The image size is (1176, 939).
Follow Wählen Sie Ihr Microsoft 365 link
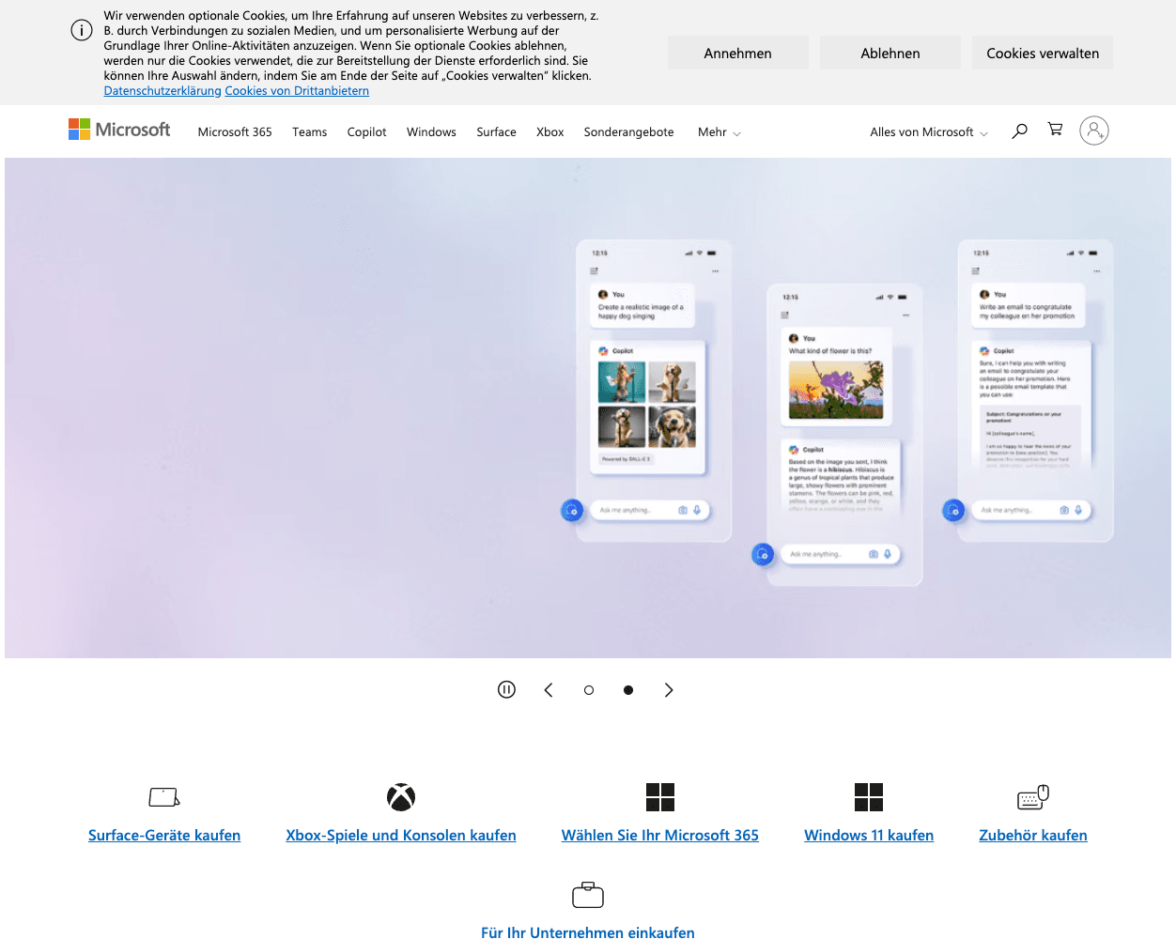[x=660, y=836]
